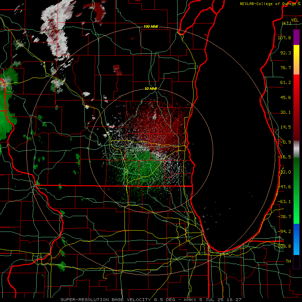Click the -78.7 velocity scale value
Screen dimensions: 302x302
284,217
